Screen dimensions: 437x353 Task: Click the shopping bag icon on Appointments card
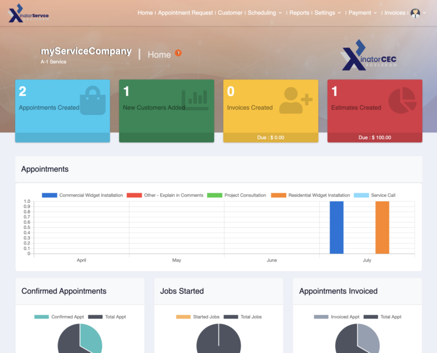coord(93,101)
